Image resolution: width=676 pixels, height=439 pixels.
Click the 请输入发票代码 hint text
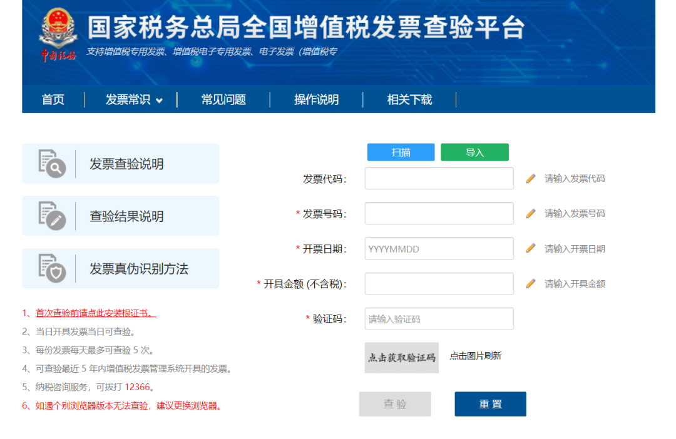(575, 178)
